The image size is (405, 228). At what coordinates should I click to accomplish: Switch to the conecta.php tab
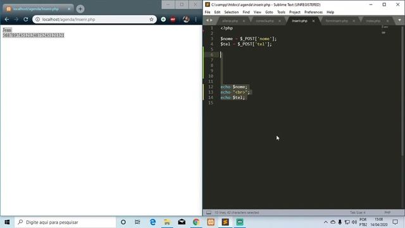coord(265,21)
